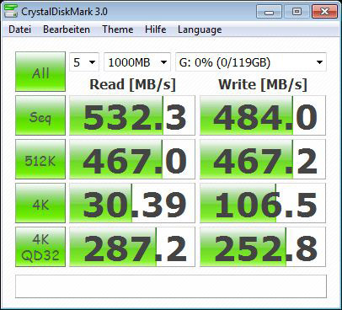Click the empty comment field at bottom
The height and width of the screenshot is (310, 342).
coord(171,286)
